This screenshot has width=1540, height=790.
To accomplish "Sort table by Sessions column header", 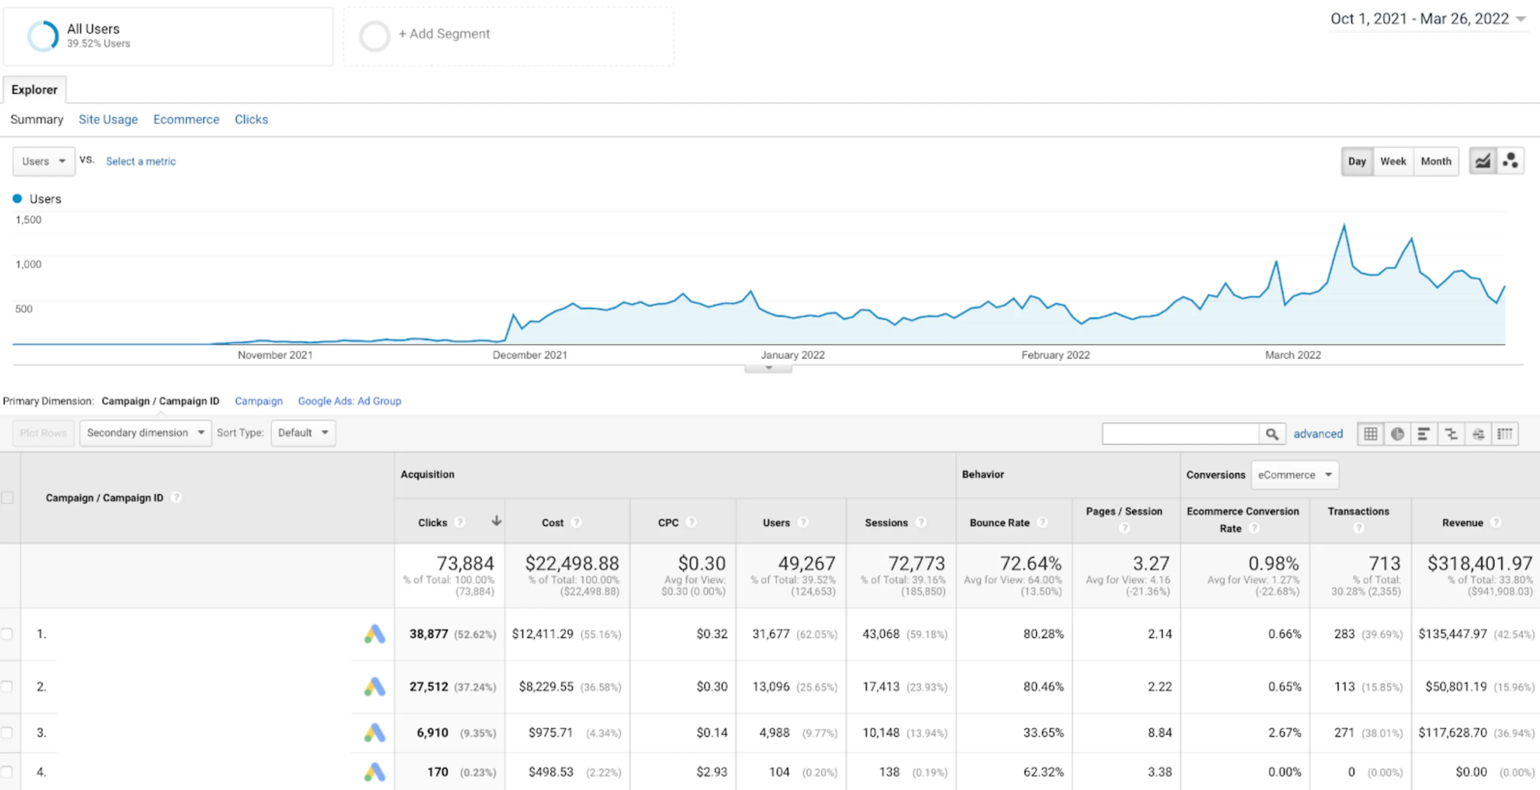I will pos(886,523).
